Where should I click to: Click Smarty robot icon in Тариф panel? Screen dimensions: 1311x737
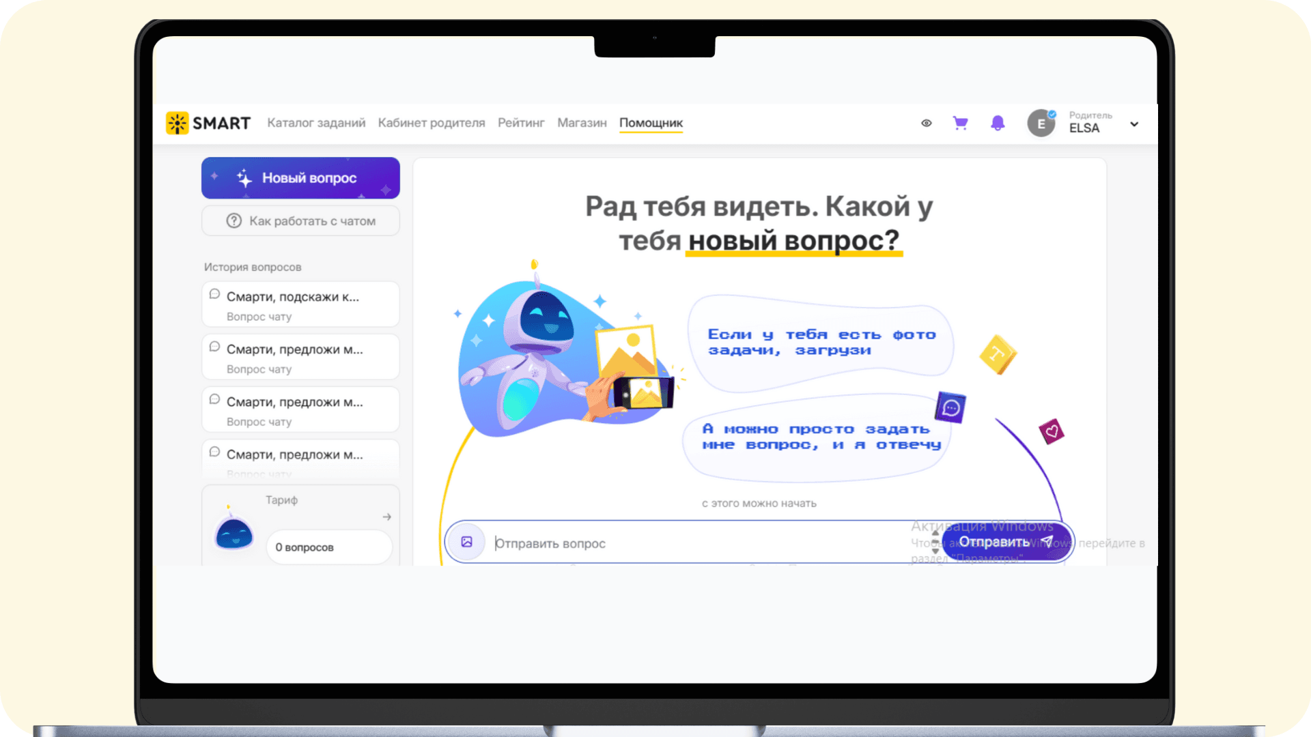tap(234, 534)
